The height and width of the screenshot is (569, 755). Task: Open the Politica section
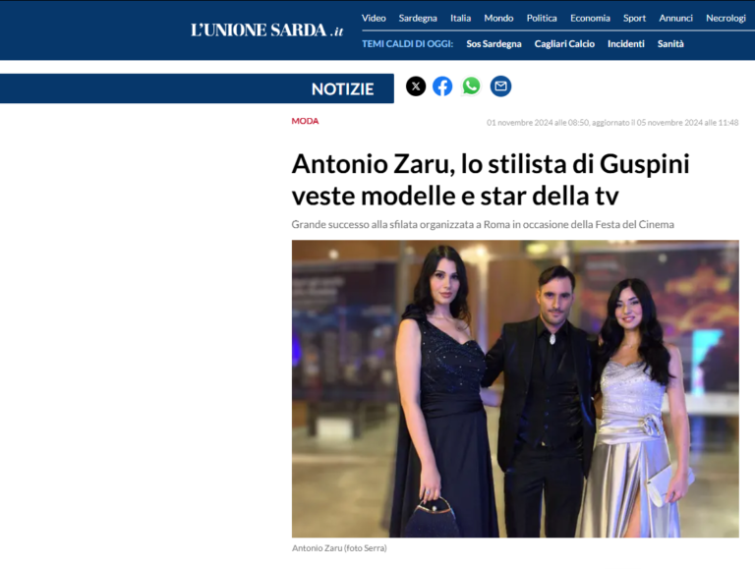pyautogui.click(x=542, y=19)
